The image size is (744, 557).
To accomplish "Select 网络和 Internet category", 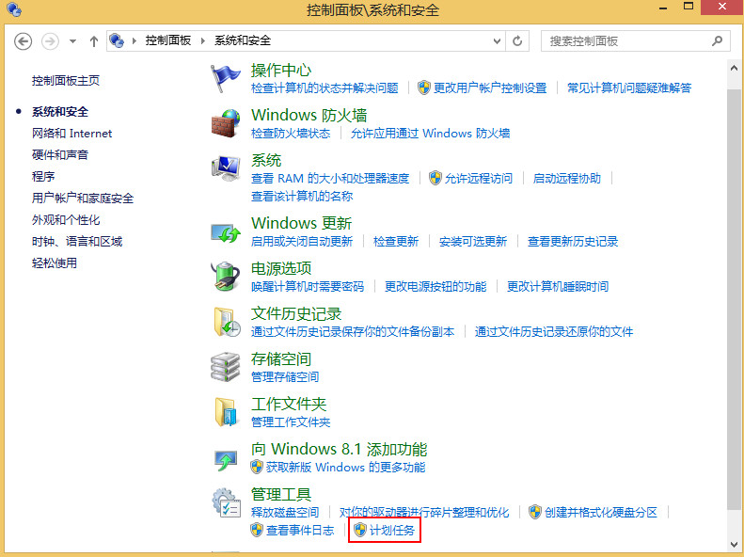I will [72, 134].
